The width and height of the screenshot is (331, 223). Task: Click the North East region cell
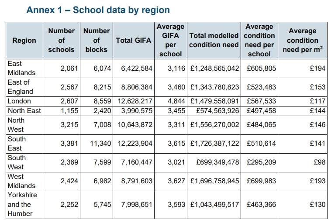pyautogui.click(x=24, y=110)
